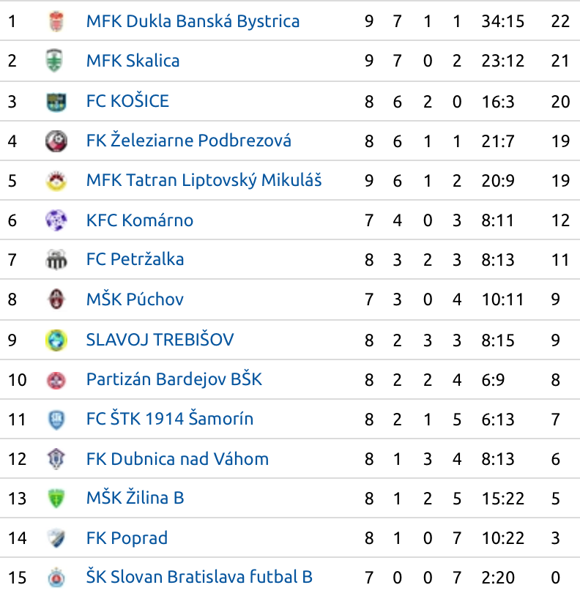Click the MŠK Žilina B green shield
580x615 pixels.
coord(56,498)
